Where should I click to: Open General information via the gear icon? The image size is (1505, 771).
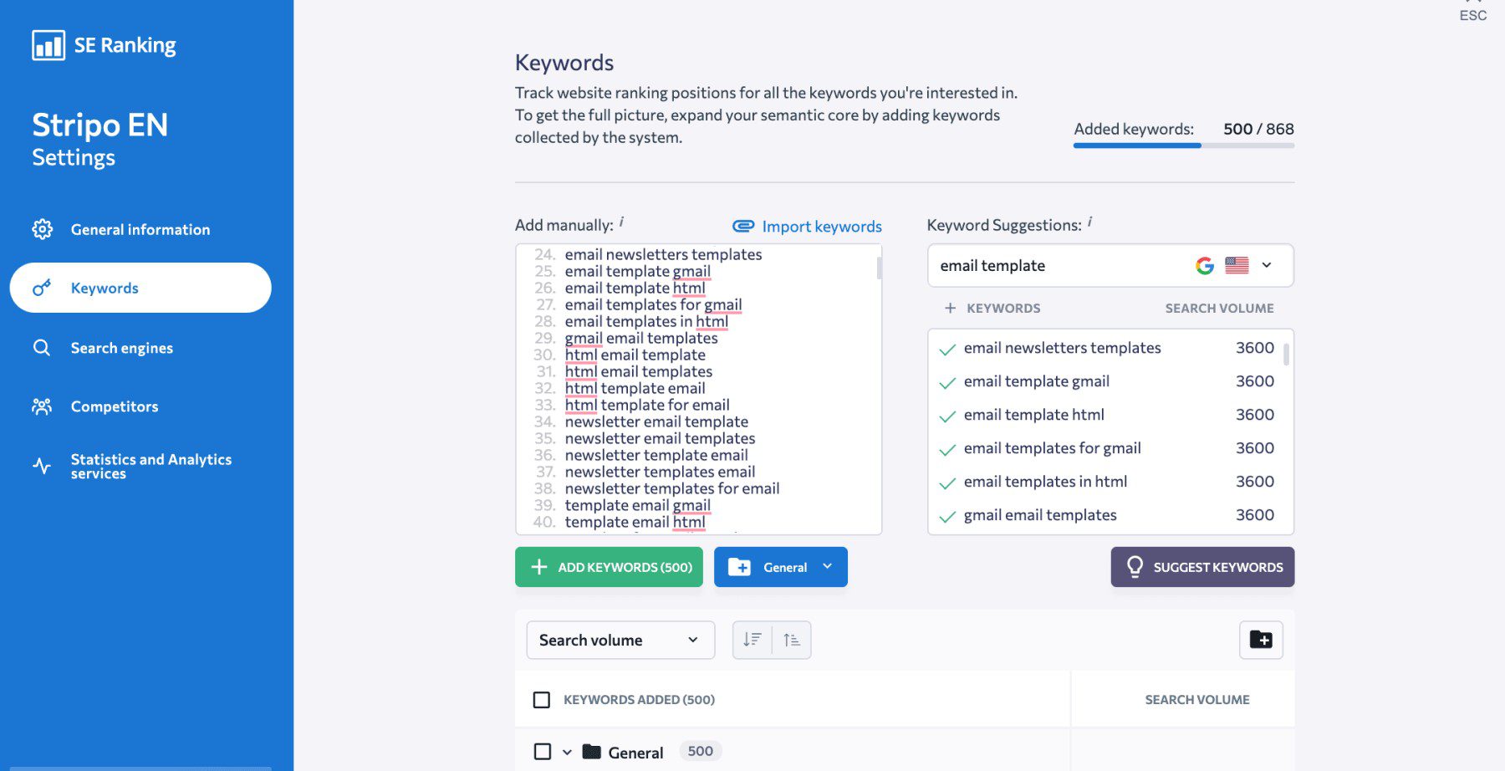[x=42, y=229]
